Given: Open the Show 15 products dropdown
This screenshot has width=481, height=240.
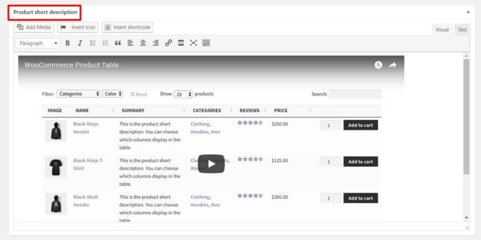Looking at the screenshot, I should pyautogui.click(x=183, y=94).
